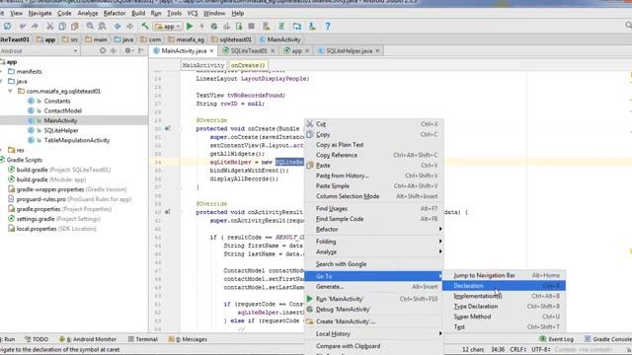The width and height of the screenshot is (632, 355).
Task: Open the SDK Manager toolbar icon
Action: tap(312, 27)
